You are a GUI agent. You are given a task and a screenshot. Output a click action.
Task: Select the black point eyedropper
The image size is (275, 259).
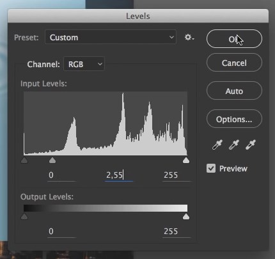[217, 145]
